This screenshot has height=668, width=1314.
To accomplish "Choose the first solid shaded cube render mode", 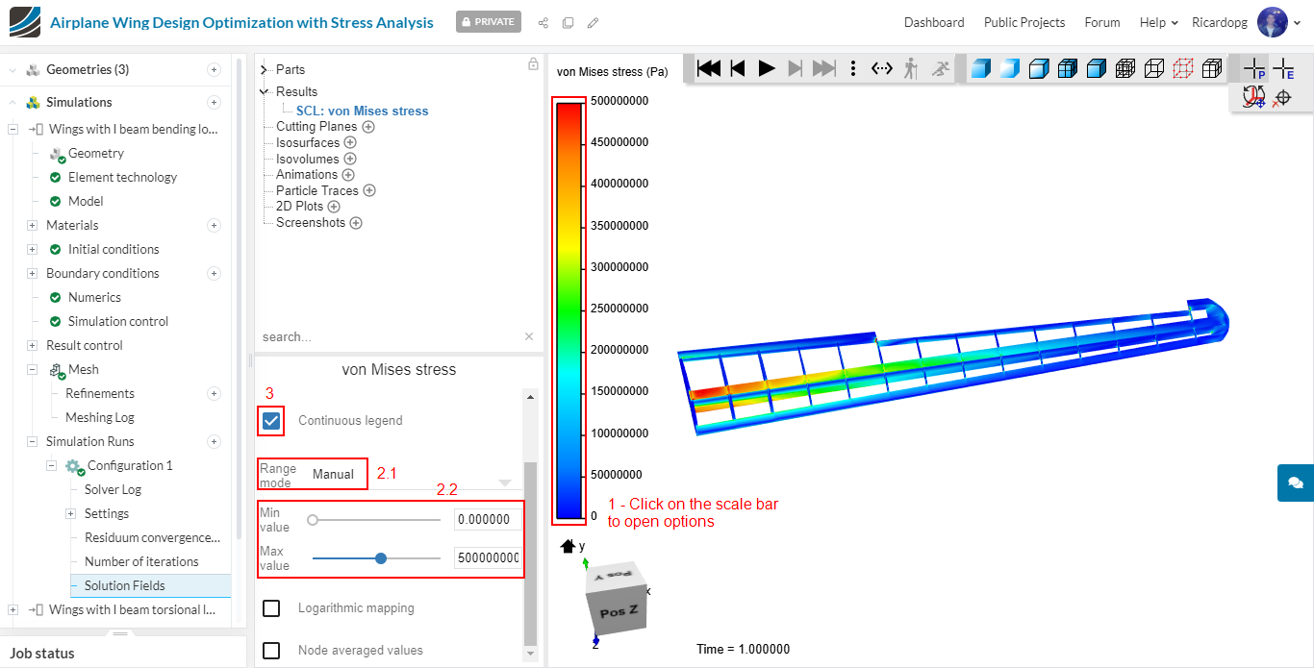I will point(980,68).
